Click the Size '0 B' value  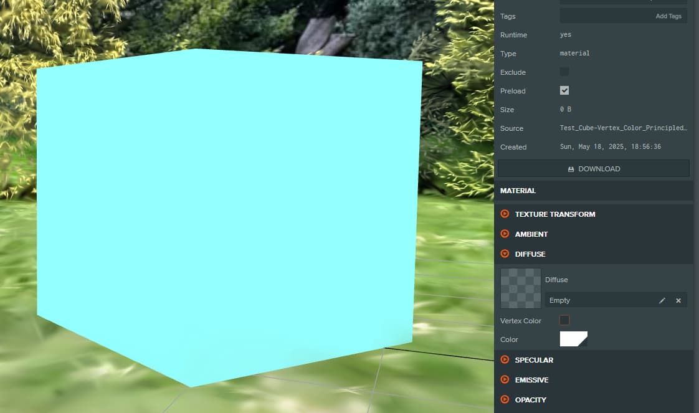click(x=565, y=109)
